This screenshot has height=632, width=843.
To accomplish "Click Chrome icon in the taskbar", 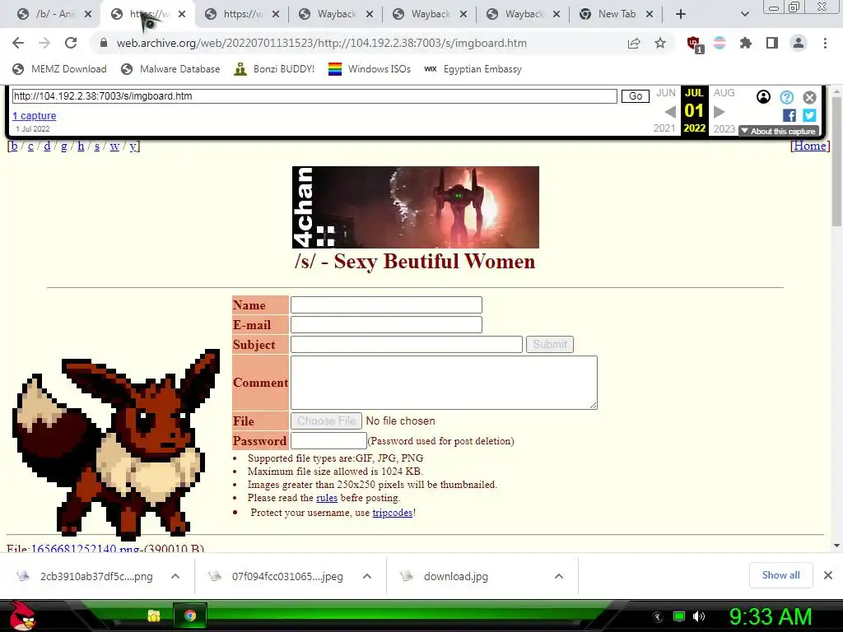I will click(190, 616).
